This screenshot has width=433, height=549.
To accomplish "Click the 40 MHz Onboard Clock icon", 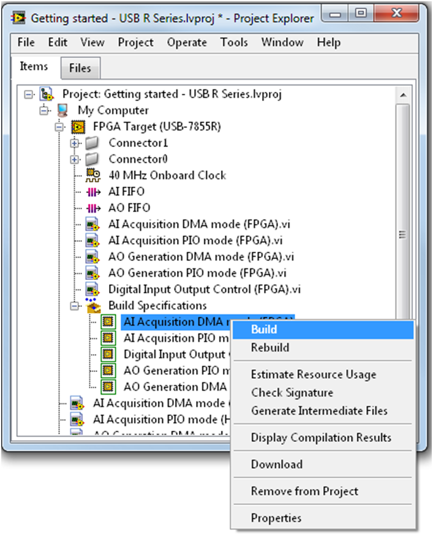I will 93,175.
